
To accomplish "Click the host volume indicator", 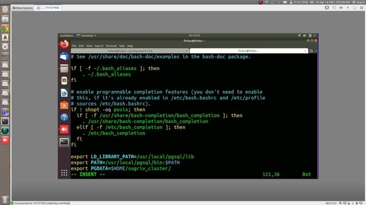I will 312,2.
